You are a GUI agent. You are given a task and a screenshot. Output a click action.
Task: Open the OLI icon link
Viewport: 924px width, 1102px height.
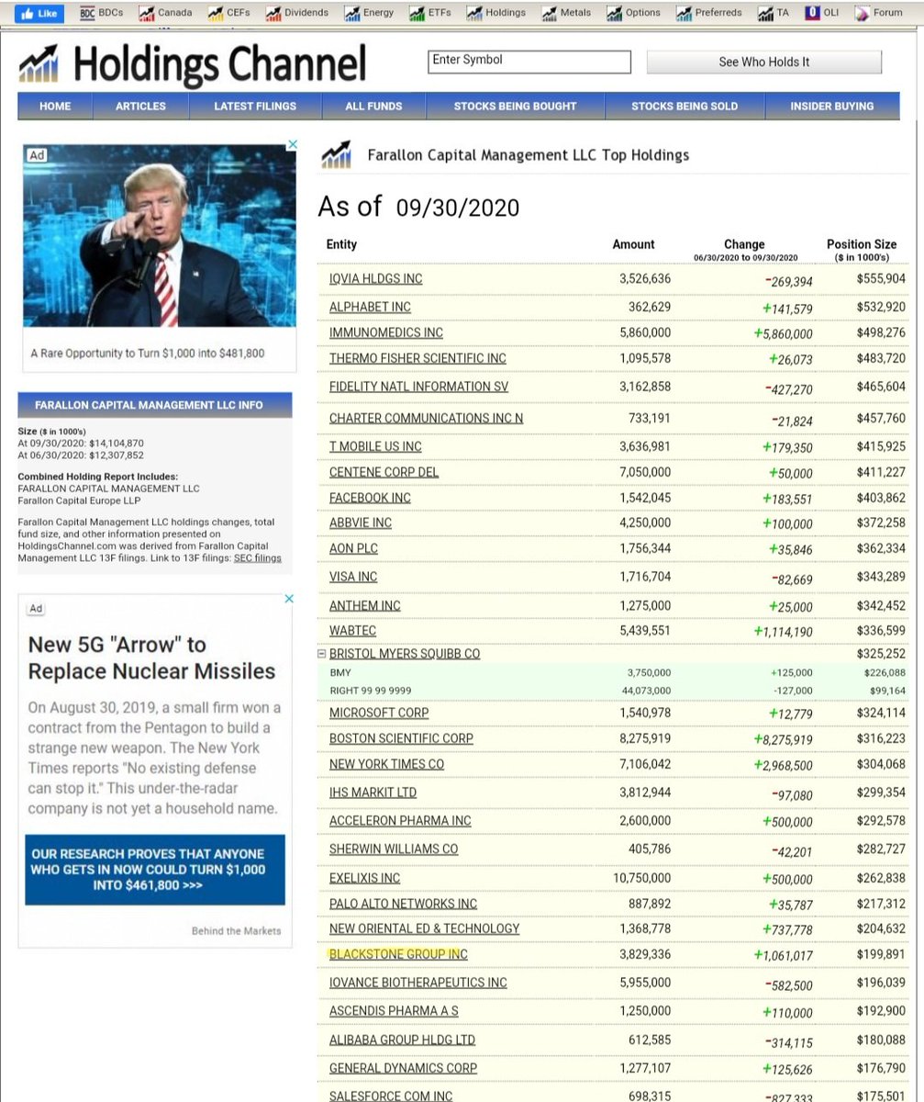[812, 13]
